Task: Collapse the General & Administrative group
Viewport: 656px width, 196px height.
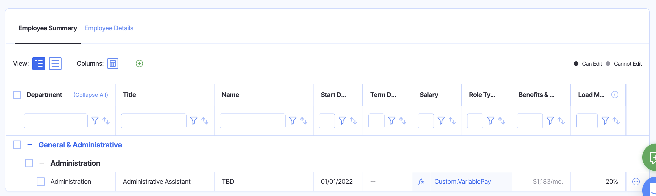Action: click(x=30, y=145)
